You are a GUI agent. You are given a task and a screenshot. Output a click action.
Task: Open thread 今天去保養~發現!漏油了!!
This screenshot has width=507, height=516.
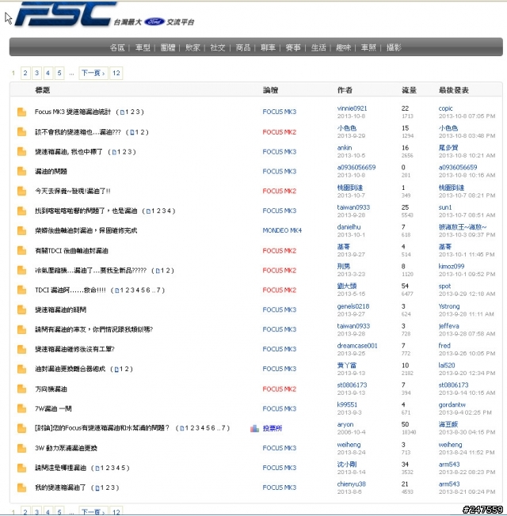(73, 192)
